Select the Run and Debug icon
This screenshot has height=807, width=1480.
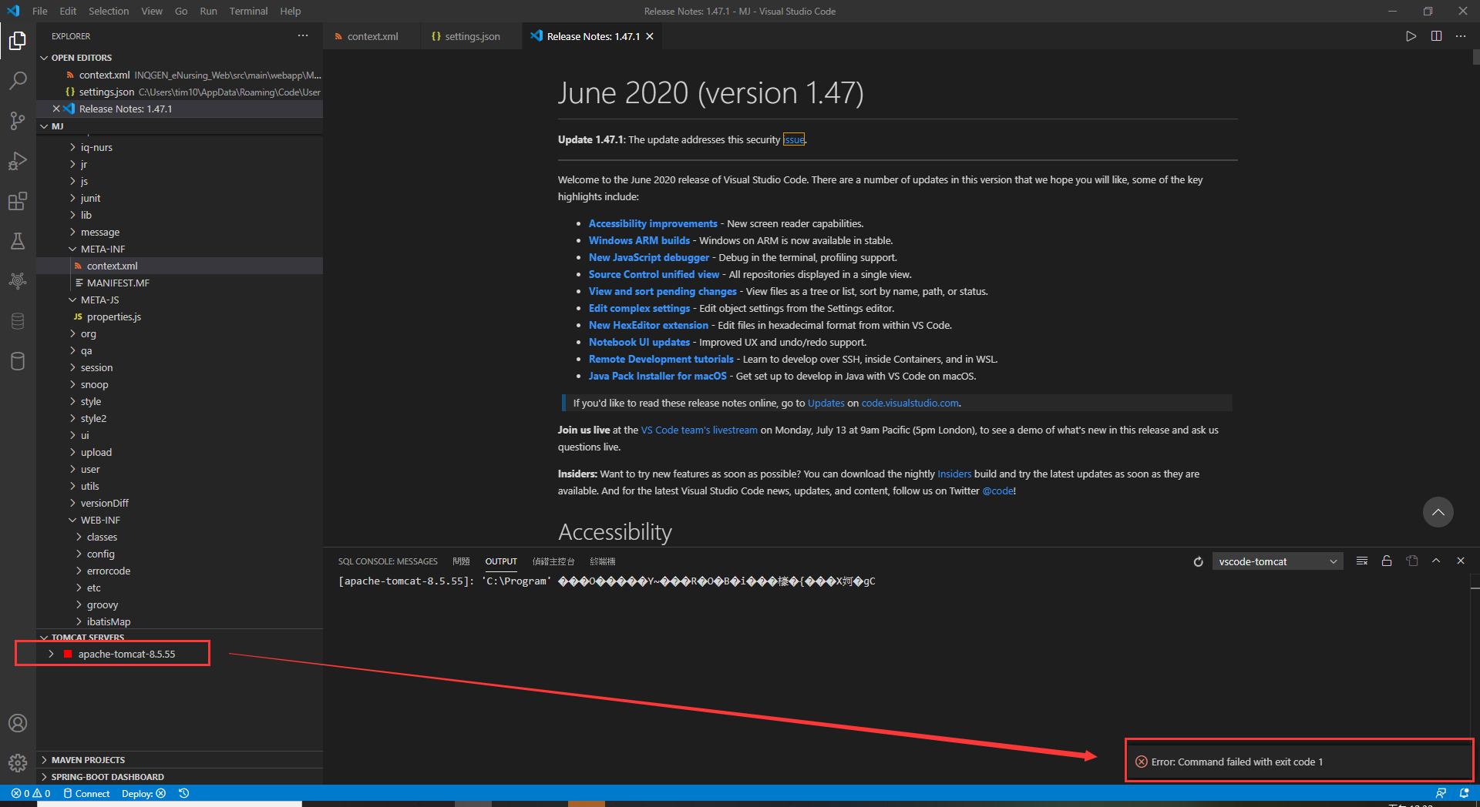click(17, 161)
